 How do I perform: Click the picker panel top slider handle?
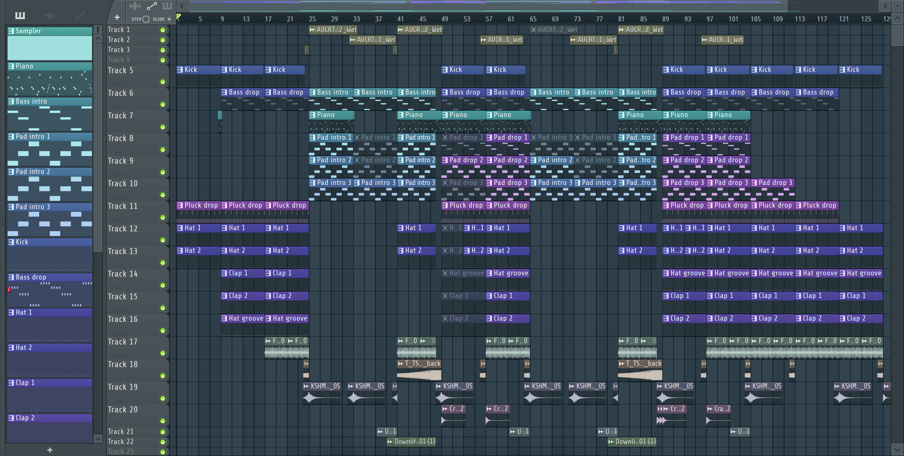tap(98, 30)
